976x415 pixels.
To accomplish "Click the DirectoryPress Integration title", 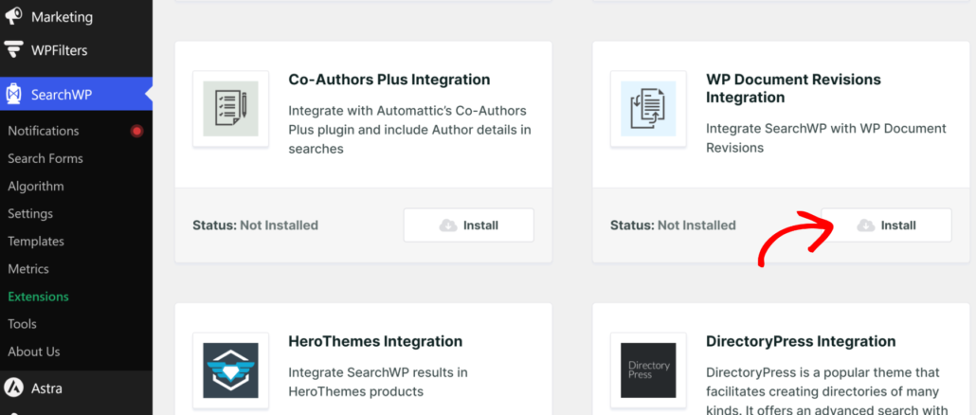I will pos(801,342).
